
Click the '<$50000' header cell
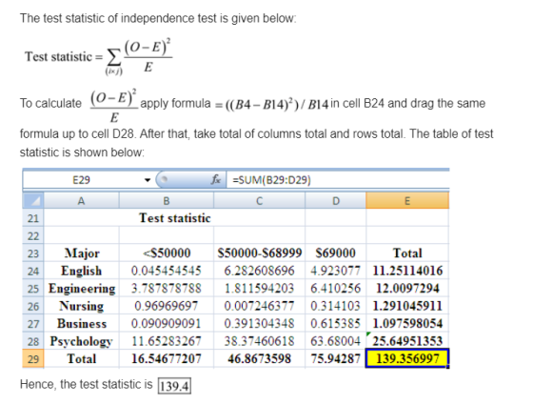coord(167,253)
